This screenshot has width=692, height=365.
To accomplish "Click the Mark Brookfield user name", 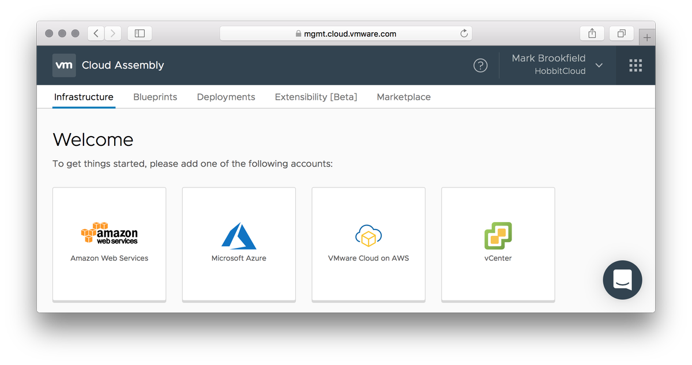I will pos(548,58).
